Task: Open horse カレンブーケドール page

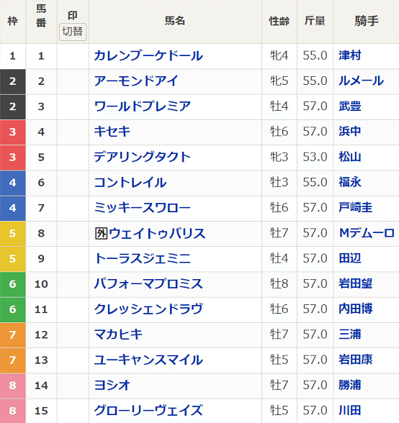Action: (x=148, y=56)
